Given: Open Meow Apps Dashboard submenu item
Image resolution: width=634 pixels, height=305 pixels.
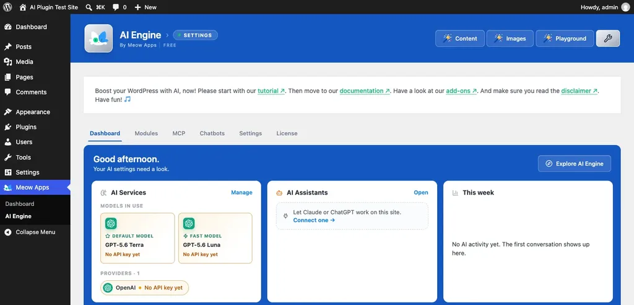Looking at the screenshot, I should (x=20, y=204).
